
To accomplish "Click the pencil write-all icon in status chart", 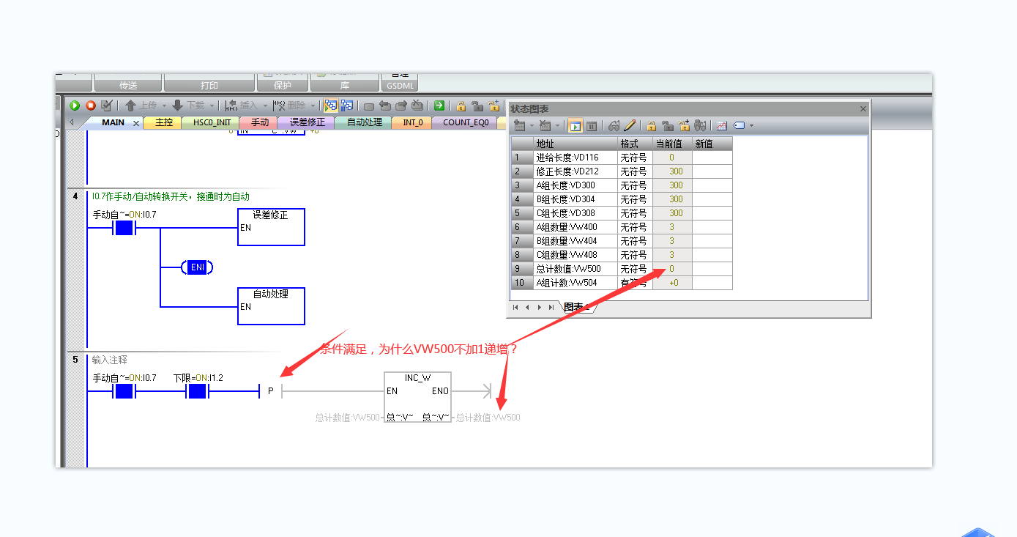I will [629, 126].
